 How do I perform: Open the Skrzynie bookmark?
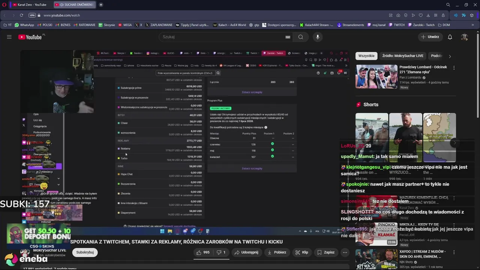(x=107, y=25)
